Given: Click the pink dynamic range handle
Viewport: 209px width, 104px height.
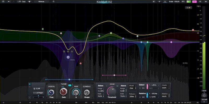Looking at the screenshot, I should click(114, 75).
